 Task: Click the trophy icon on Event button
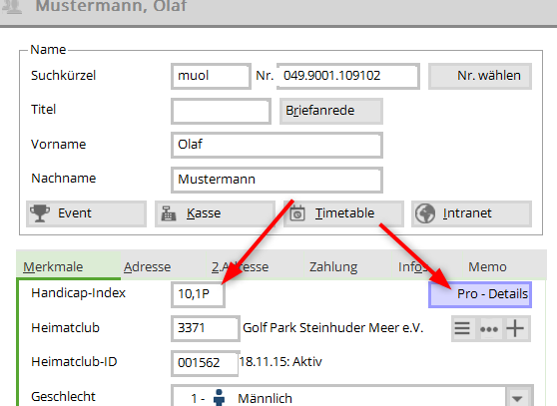pyautogui.click(x=40, y=213)
